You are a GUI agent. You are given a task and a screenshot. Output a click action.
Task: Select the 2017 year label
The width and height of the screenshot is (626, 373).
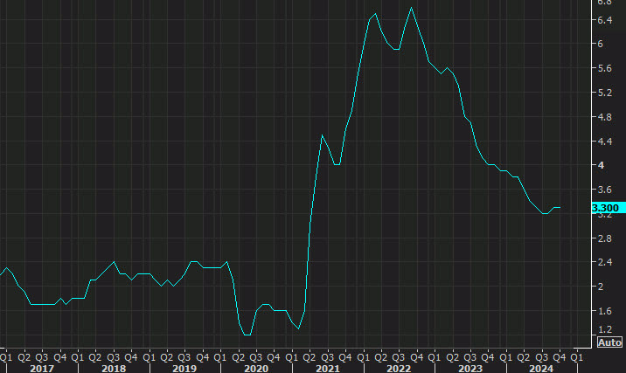click(x=42, y=369)
